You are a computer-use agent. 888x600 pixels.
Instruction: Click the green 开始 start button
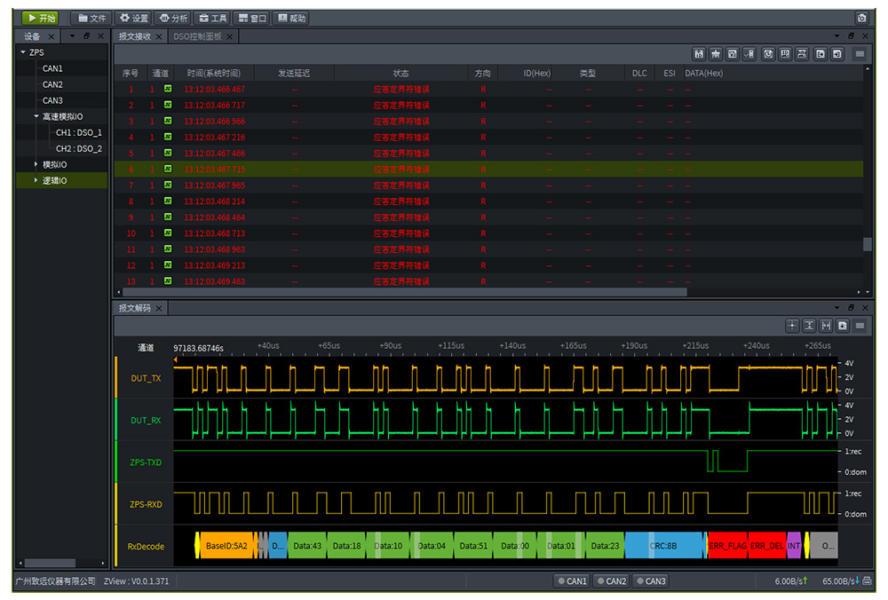[x=41, y=18]
